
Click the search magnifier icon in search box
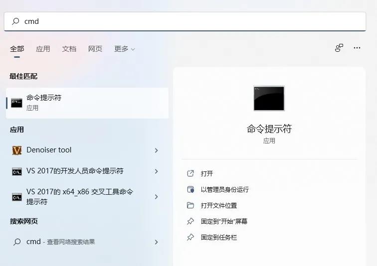(15, 21)
